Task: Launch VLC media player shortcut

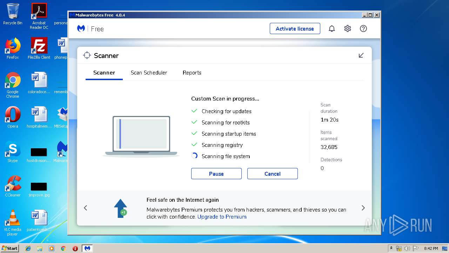Action: point(13,223)
